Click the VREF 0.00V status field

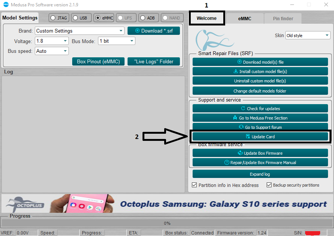coord(27,233)
